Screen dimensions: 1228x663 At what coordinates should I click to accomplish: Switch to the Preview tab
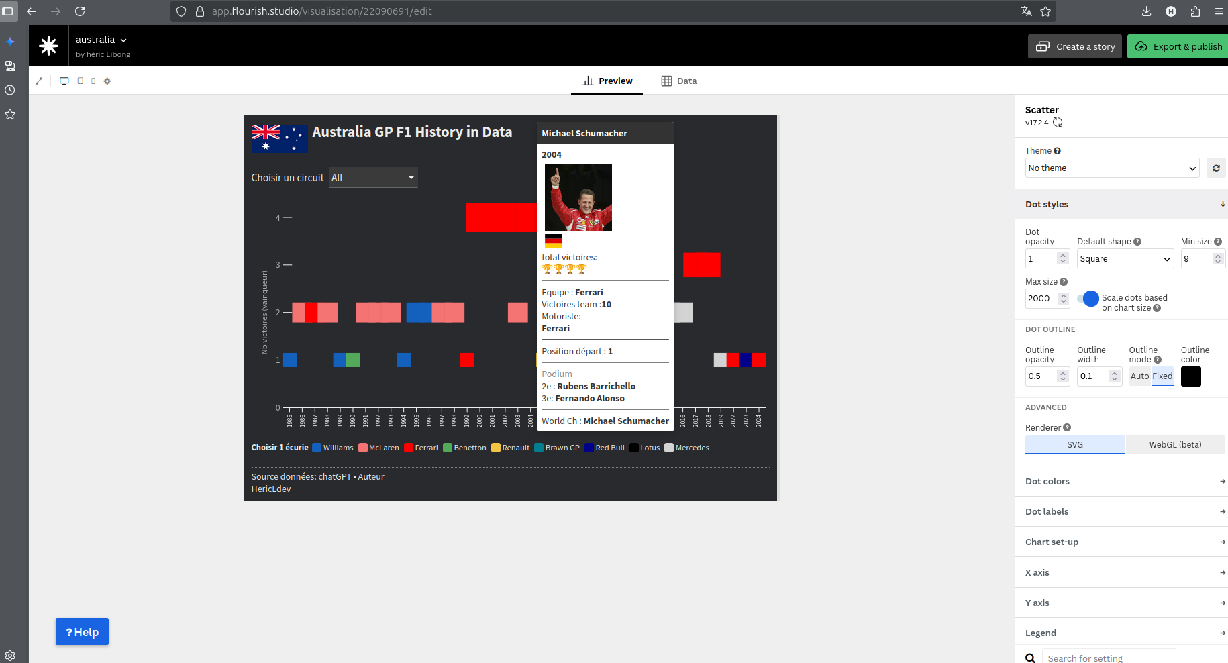click(x=607, y=81)
